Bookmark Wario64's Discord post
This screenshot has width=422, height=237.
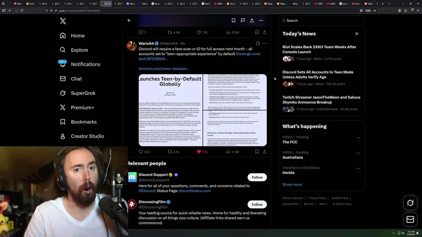point(257,152)
